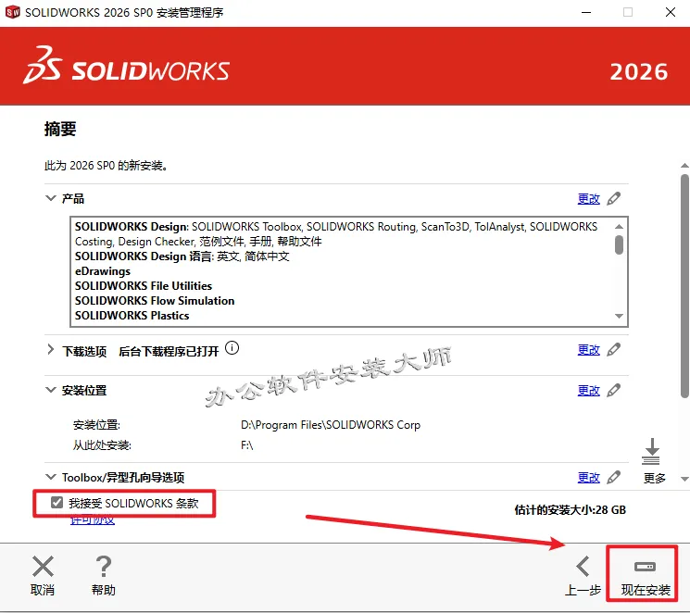Open the 许可协议 license agreement link
The height and width of the screenshot is (613, 690).
[x=93, y=520]
